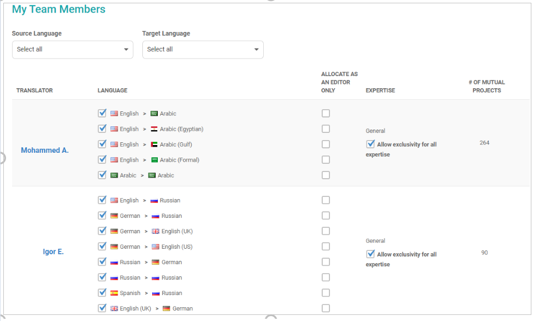Uncheck German to Russian language pair
The width and height of the screenshot is (538, 321).
point(102,215)
